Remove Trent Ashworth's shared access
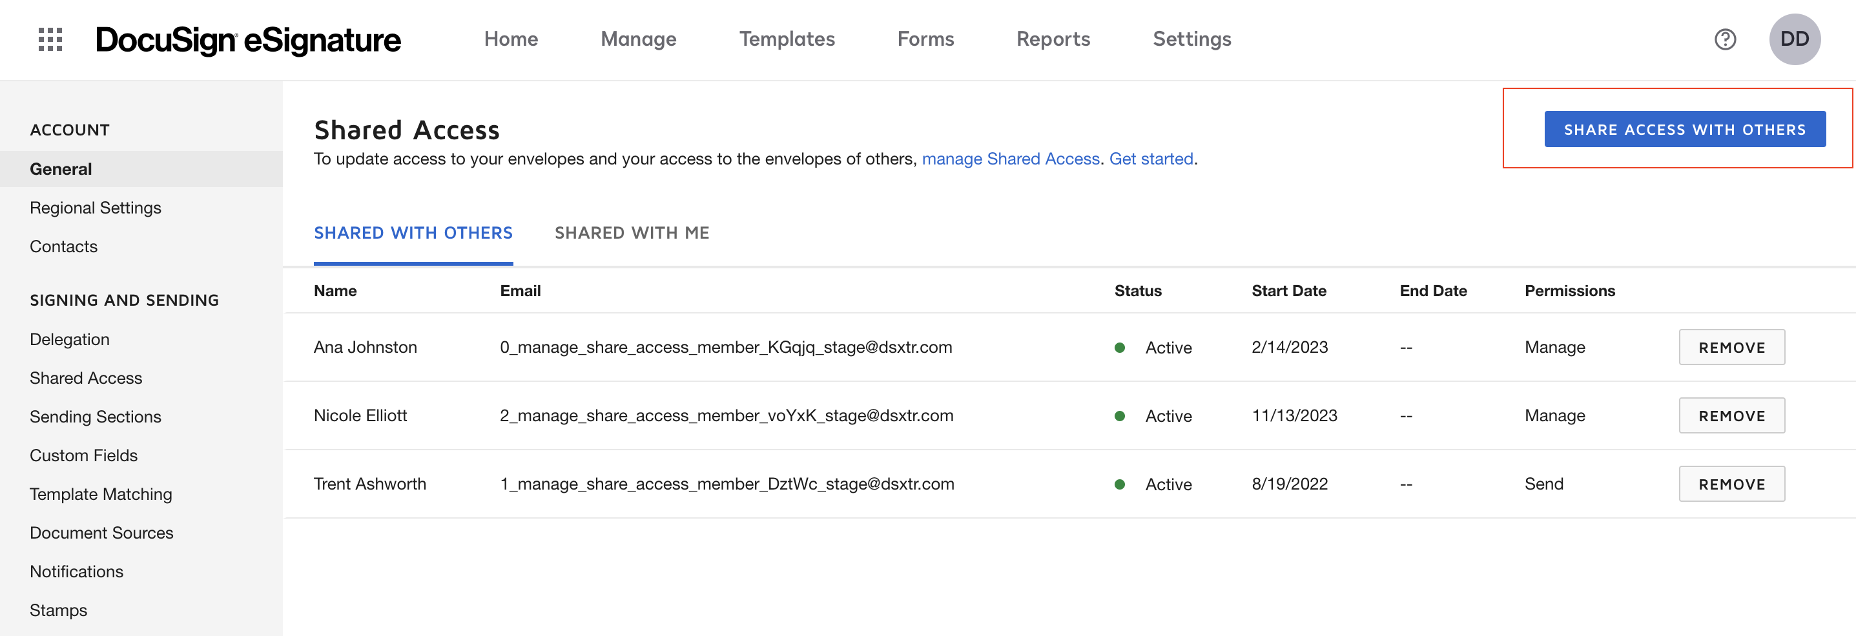This screenshot has height=636, width=1856. 1731,484
